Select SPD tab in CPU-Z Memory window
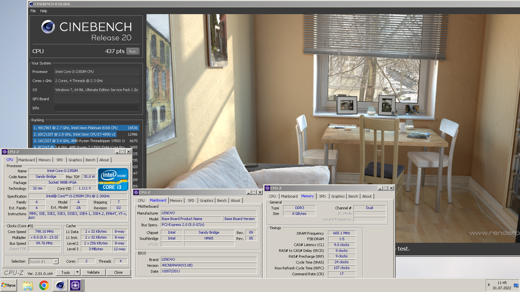Screen dimensions: 520x292 (x=322, y=196)
